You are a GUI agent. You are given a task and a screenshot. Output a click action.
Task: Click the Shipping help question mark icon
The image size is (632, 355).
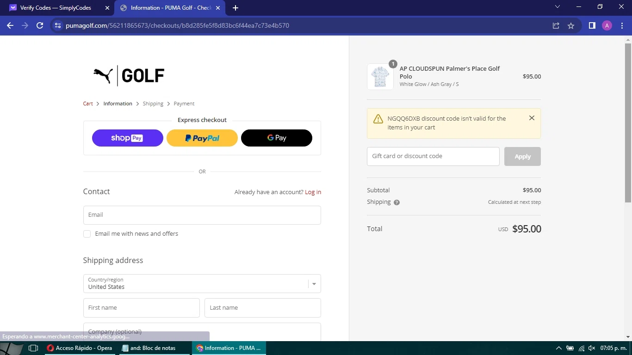397,202
